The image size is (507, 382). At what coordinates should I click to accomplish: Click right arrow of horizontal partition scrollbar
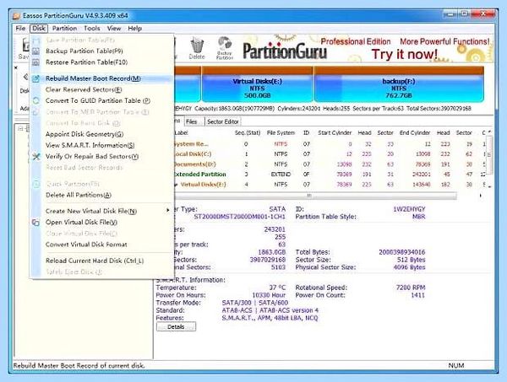(x=481, y=196)
